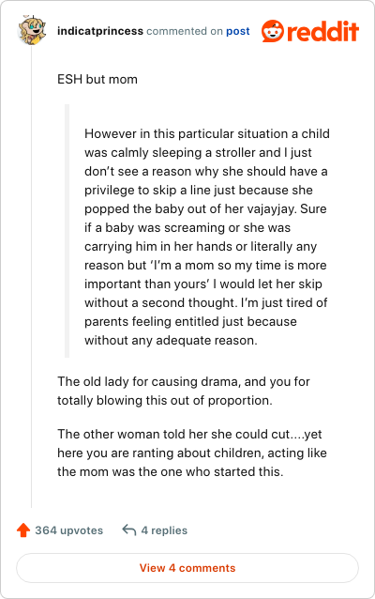Open the 4 replies link

pos(164,530)
